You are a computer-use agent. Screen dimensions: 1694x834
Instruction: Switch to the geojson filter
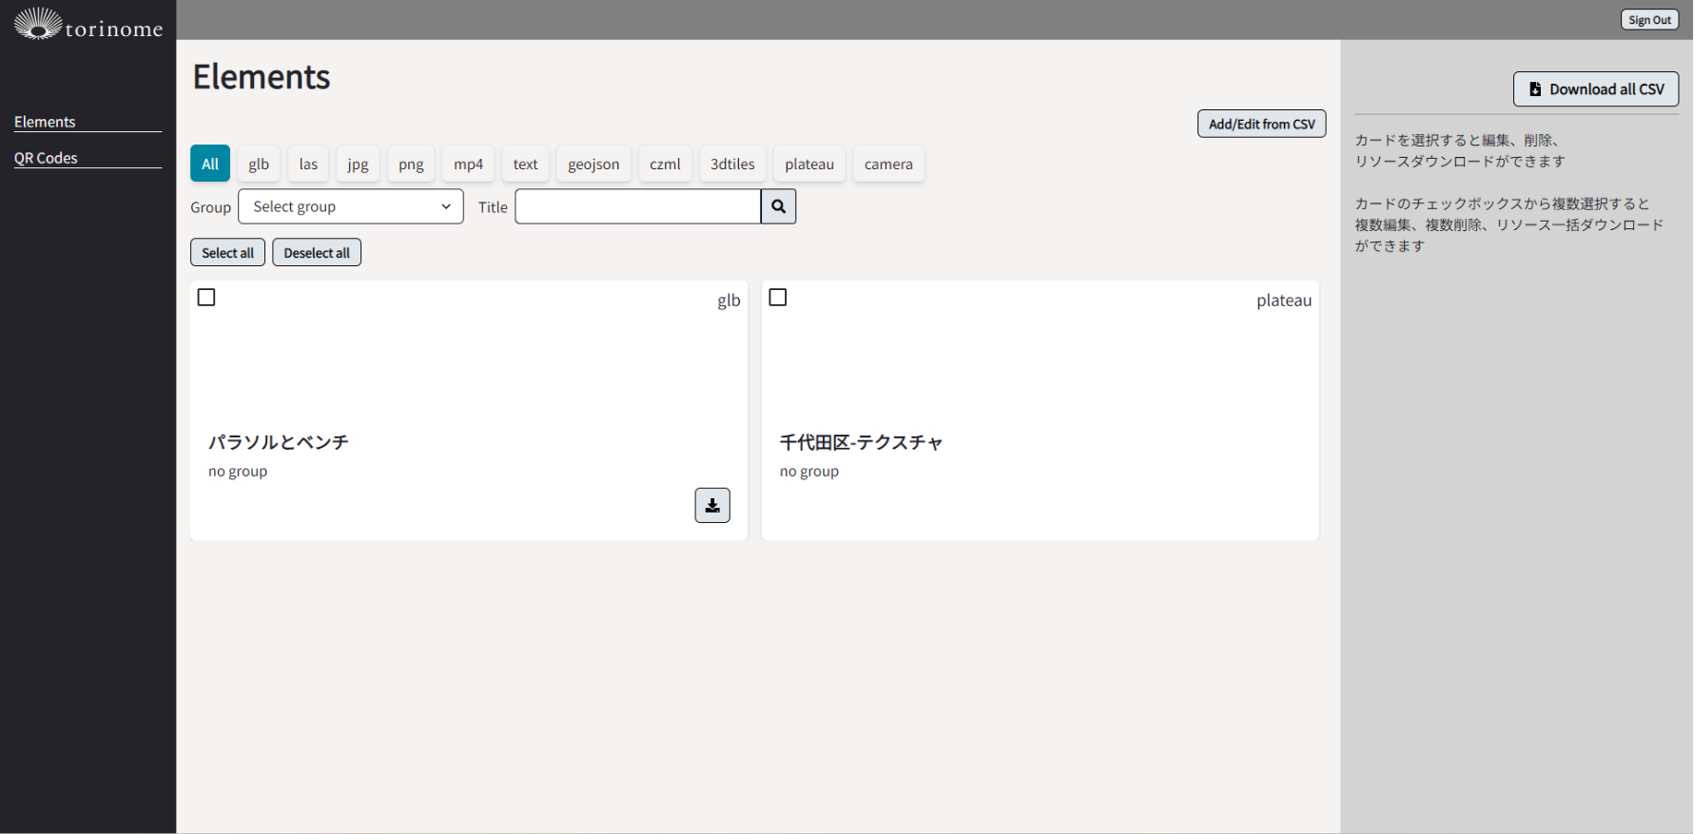[x=593, y=164]
